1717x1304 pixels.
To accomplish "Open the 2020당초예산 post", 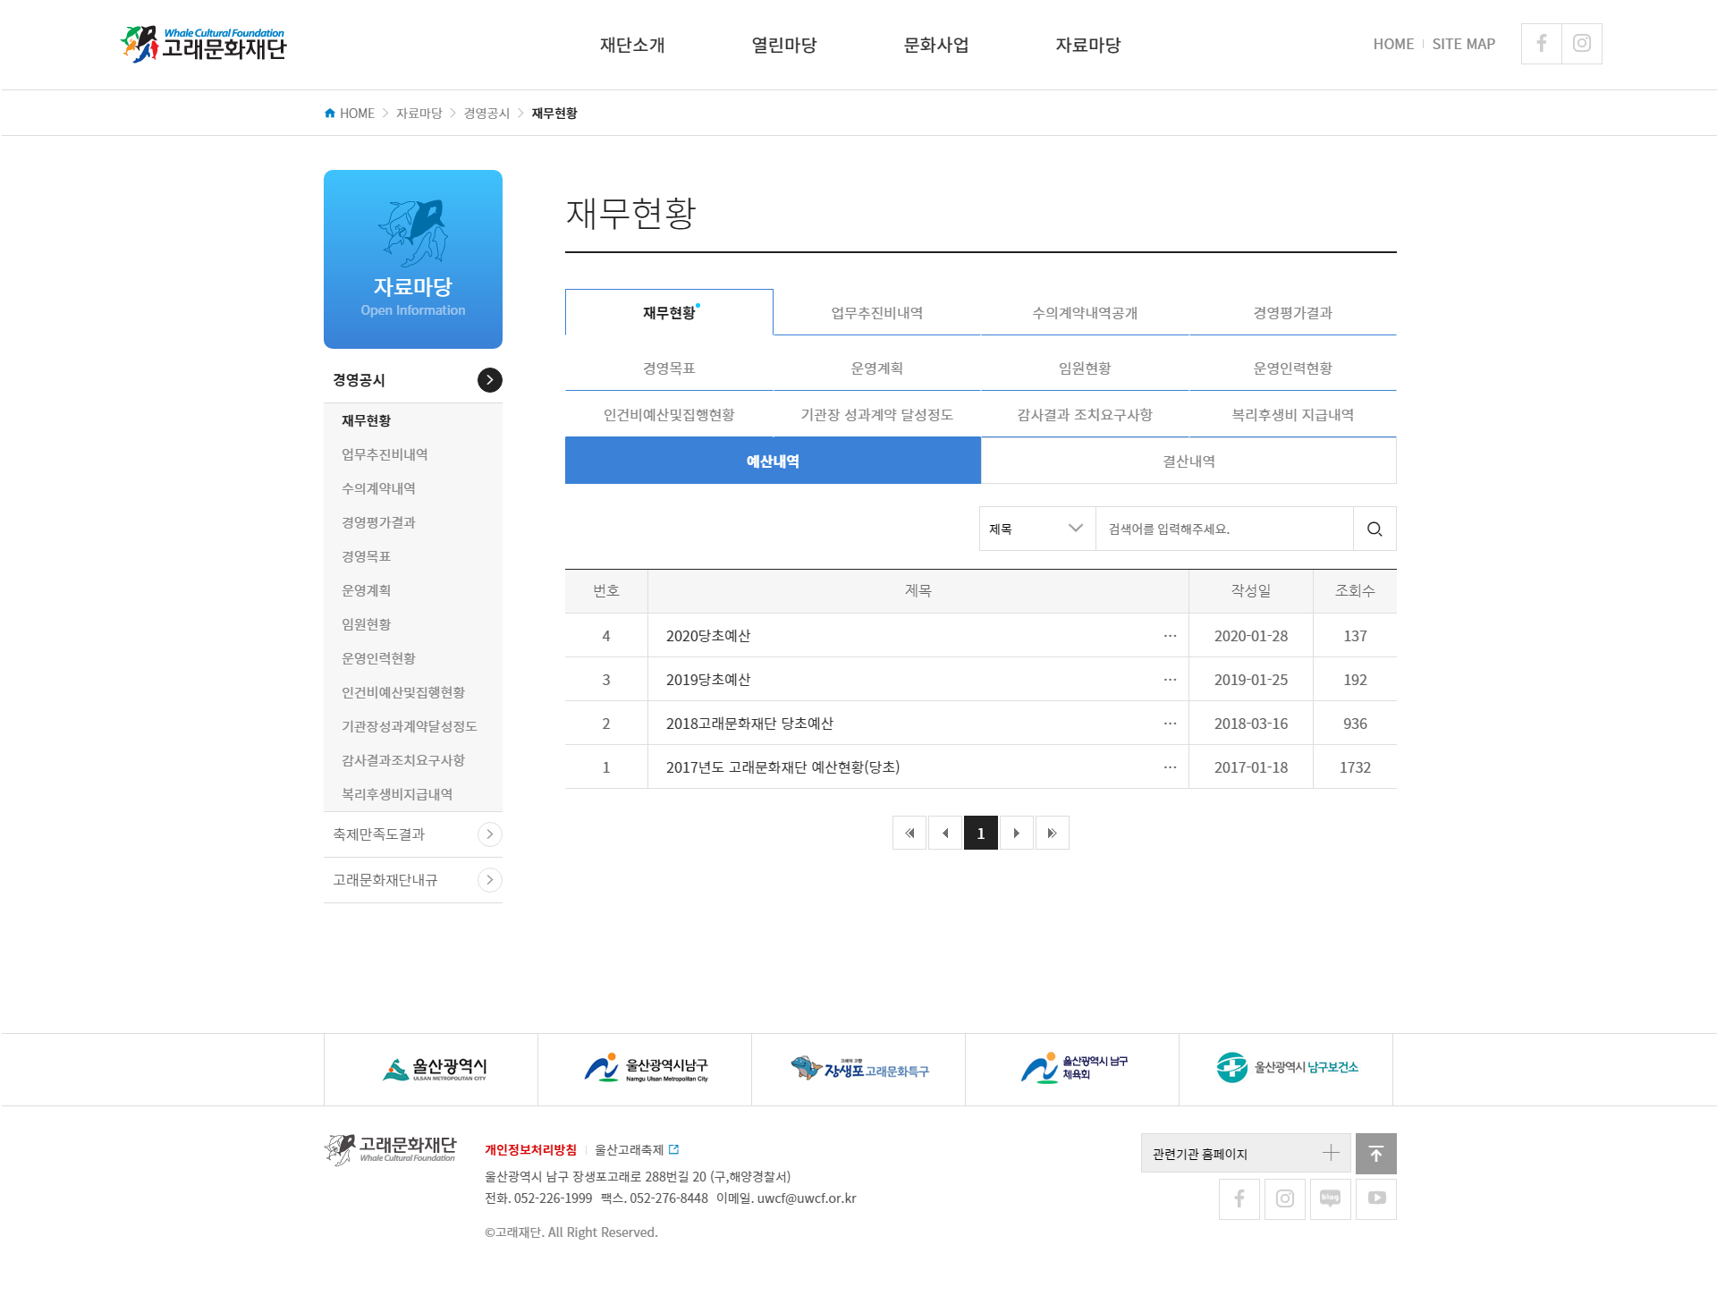I will point(708,636).
